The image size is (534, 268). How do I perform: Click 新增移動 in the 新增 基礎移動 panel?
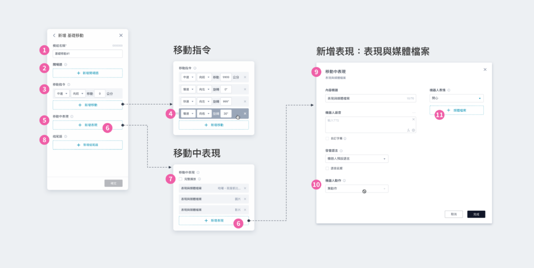click(x=88, y=105)
